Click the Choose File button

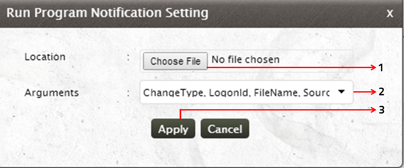click(x=175, y=61)
